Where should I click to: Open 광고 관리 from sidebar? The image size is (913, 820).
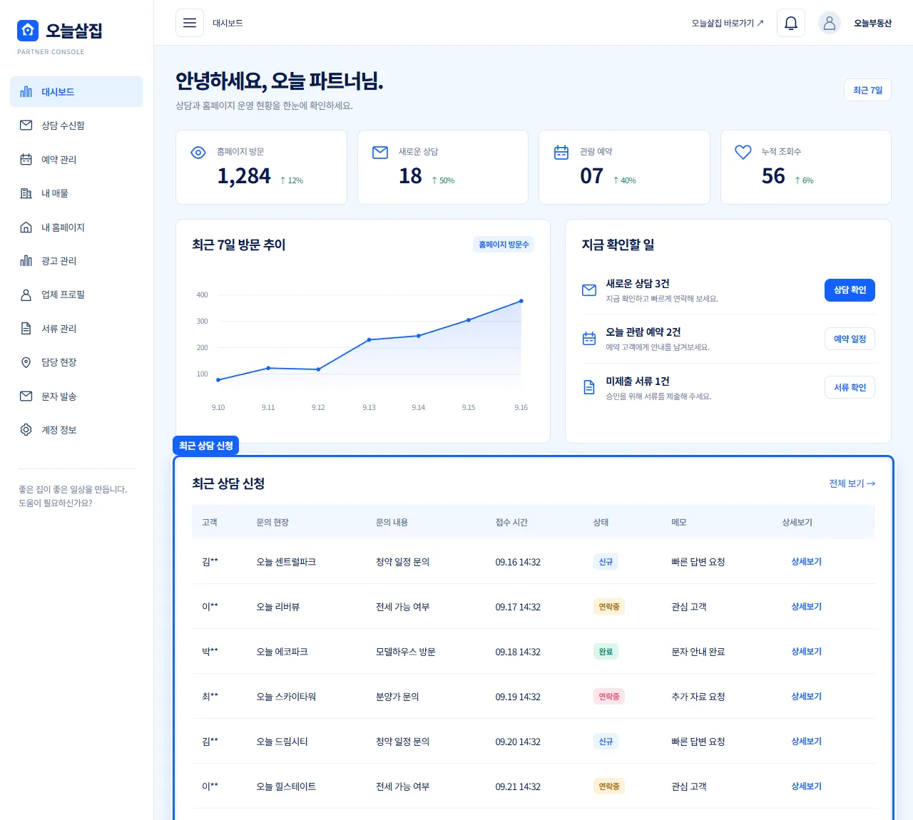[76, 261]
